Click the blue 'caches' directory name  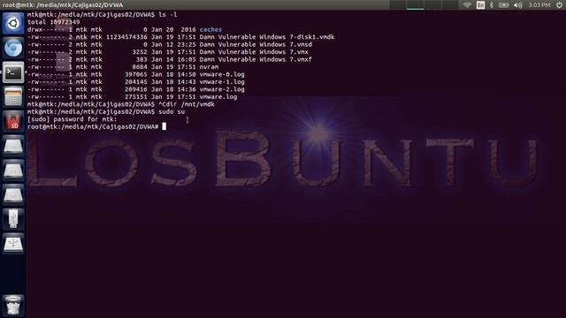(210, 29)
